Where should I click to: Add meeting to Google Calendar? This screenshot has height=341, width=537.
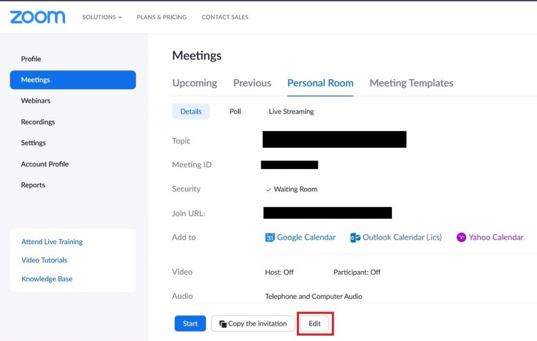pos(306,238)
